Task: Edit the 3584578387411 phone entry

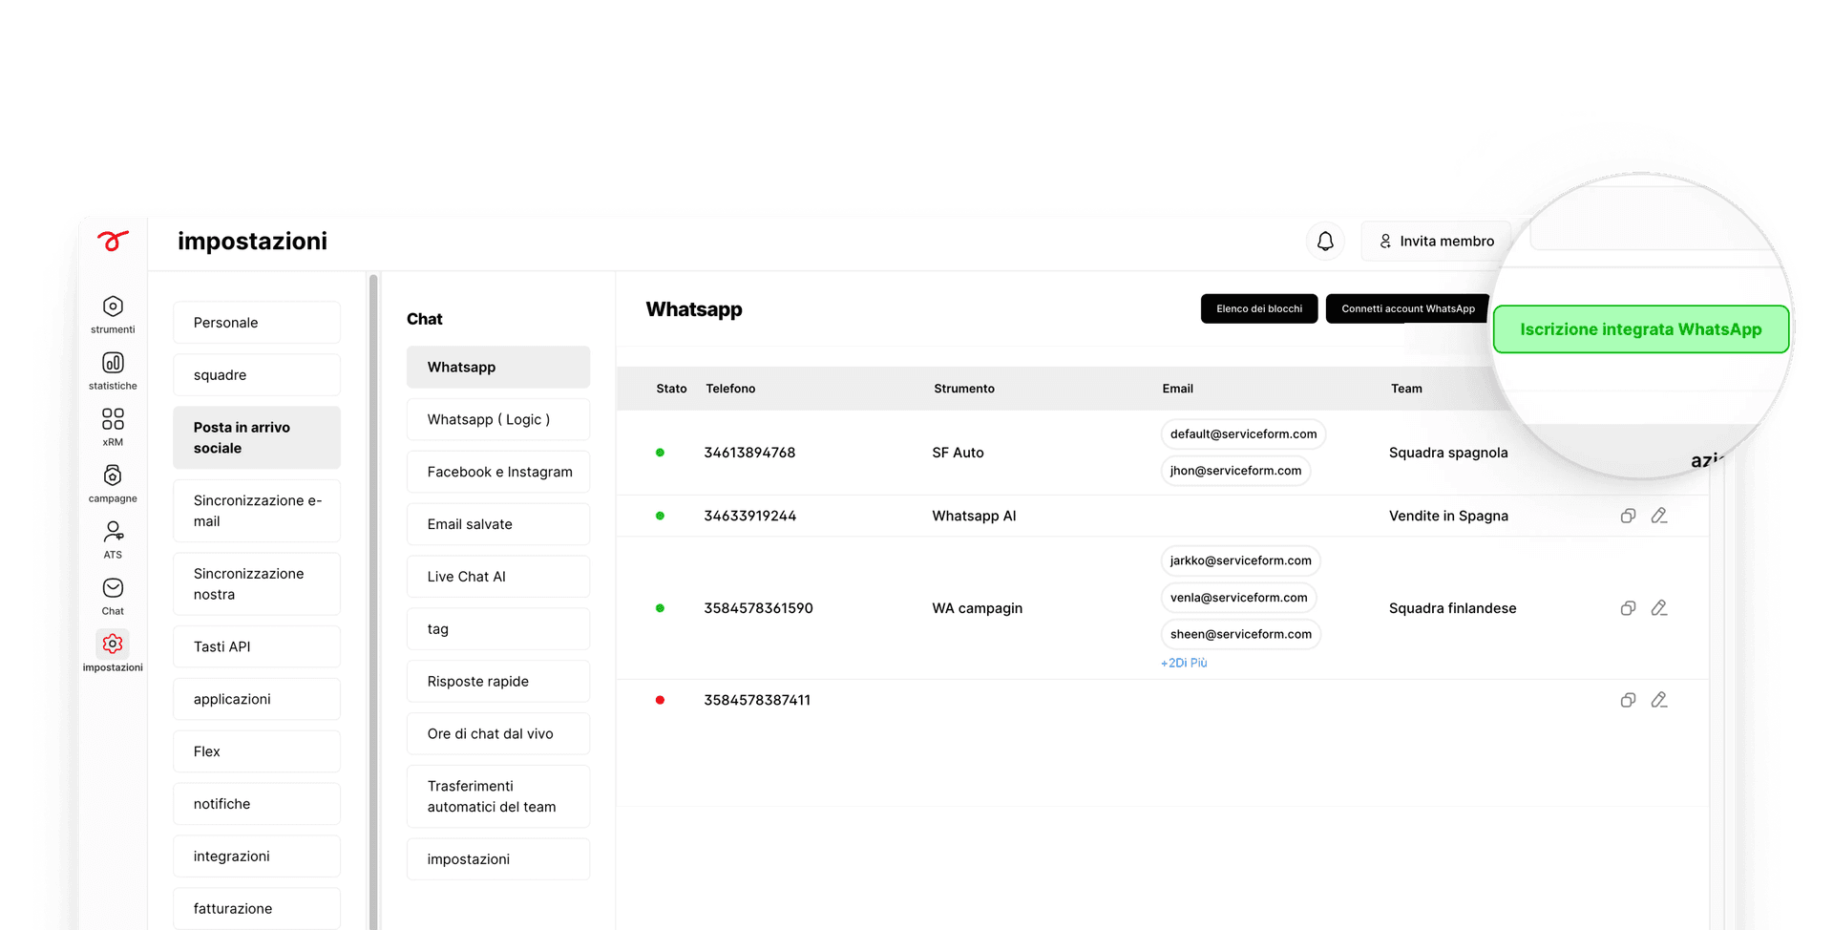Action: pos(1659,700)
